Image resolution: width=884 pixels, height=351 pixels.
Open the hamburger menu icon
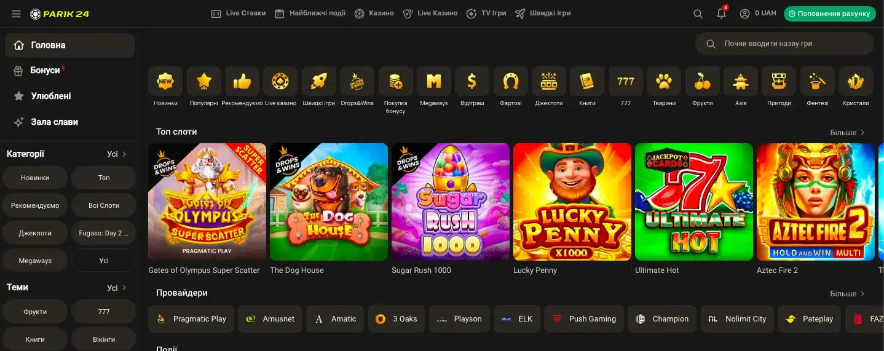(16, 14)
